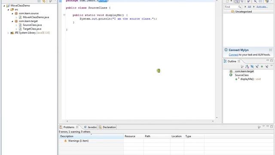Expand the TargetClass.java node

coord(16,29)
